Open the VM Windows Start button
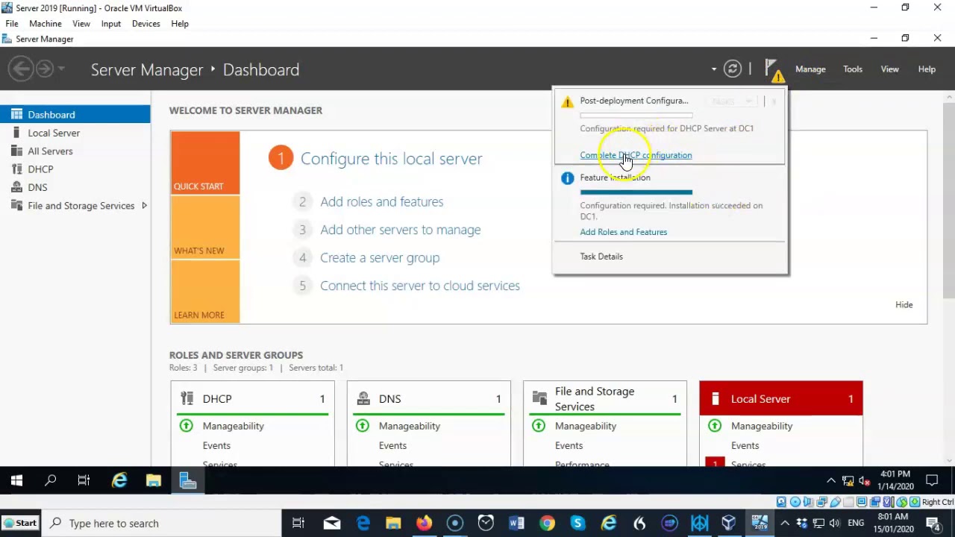The height and width of the screenshot is (537, 955). point(16,481)
